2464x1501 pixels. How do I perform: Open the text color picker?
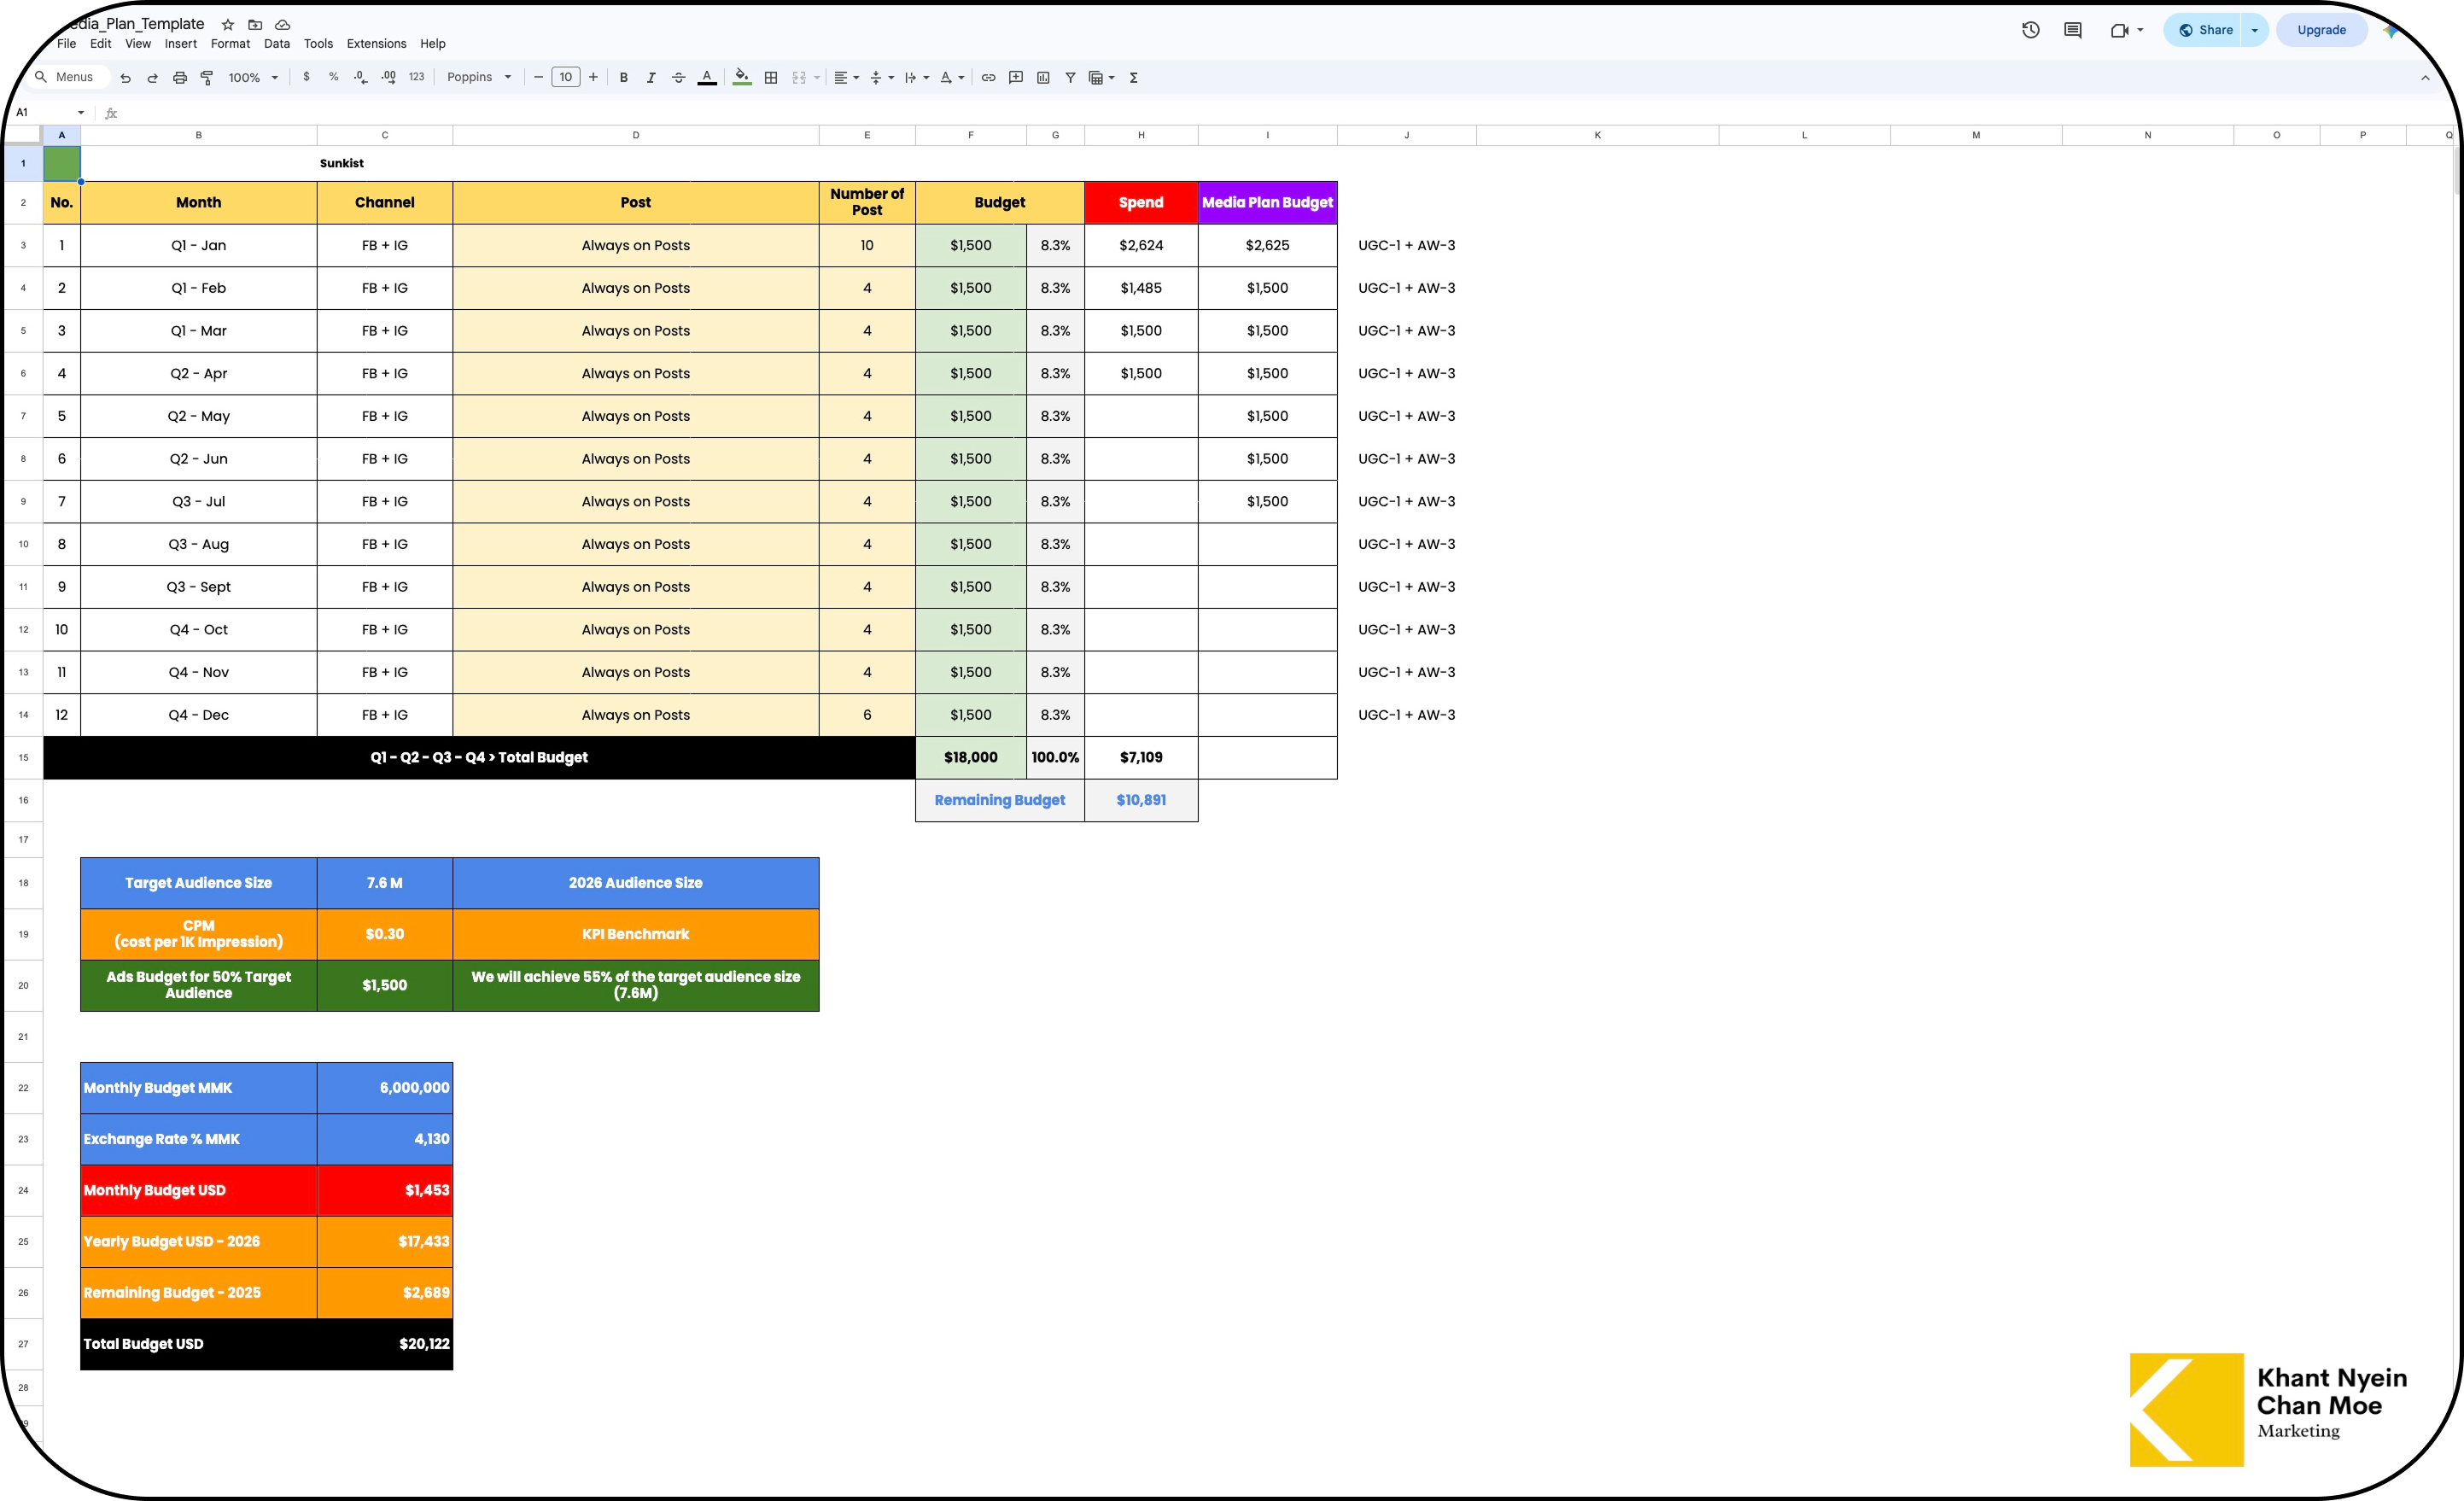(707, 77)
